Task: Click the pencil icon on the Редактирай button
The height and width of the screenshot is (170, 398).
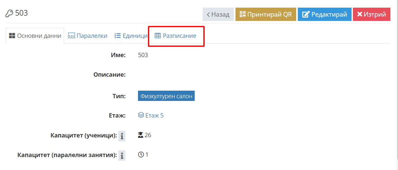Action: [x=306, y=15]
